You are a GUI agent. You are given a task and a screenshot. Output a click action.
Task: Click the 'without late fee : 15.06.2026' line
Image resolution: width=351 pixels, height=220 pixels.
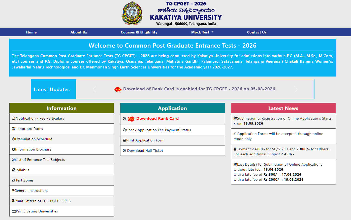[259, 169]
